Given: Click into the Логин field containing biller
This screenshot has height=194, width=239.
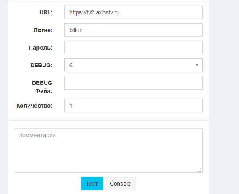Looking at the screenshot, I should click(x=133, y=30).
